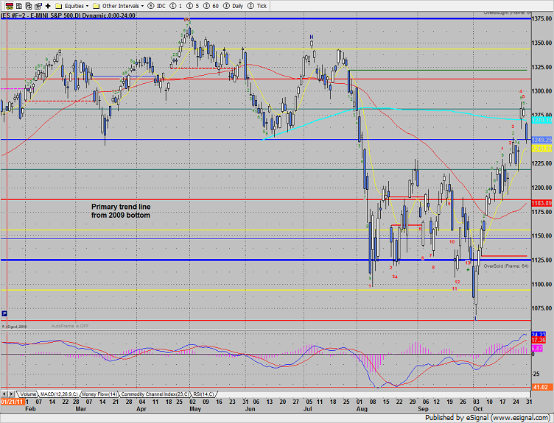The image size is (554, 423).
Task: Open the Volume study tab
Action: click(x=27, y=394)
